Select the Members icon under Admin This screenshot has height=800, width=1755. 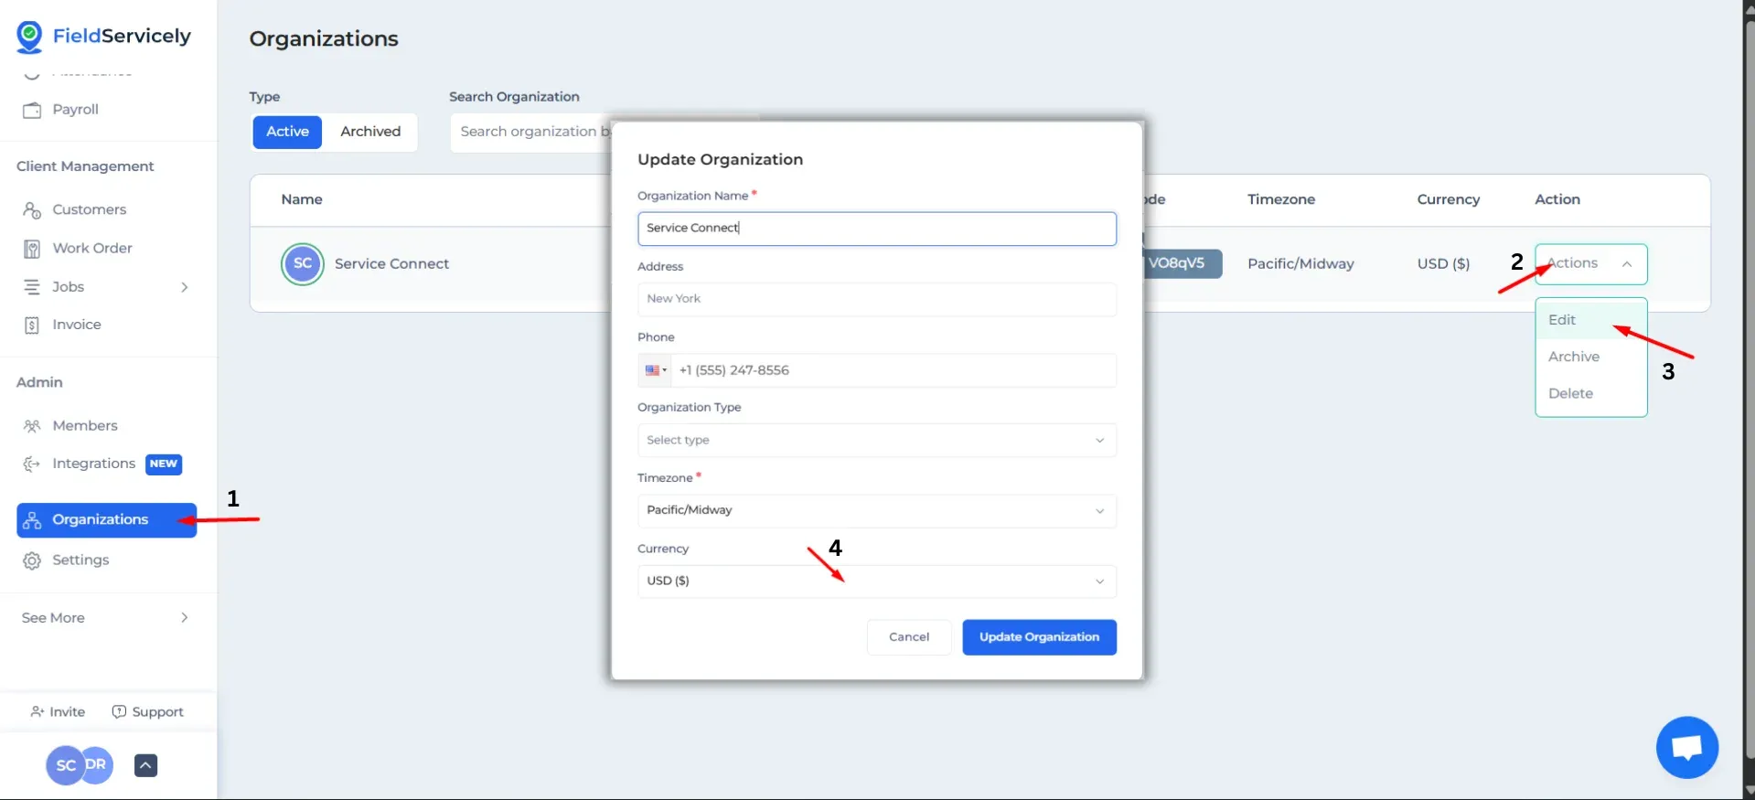click(x=32, y=426)
